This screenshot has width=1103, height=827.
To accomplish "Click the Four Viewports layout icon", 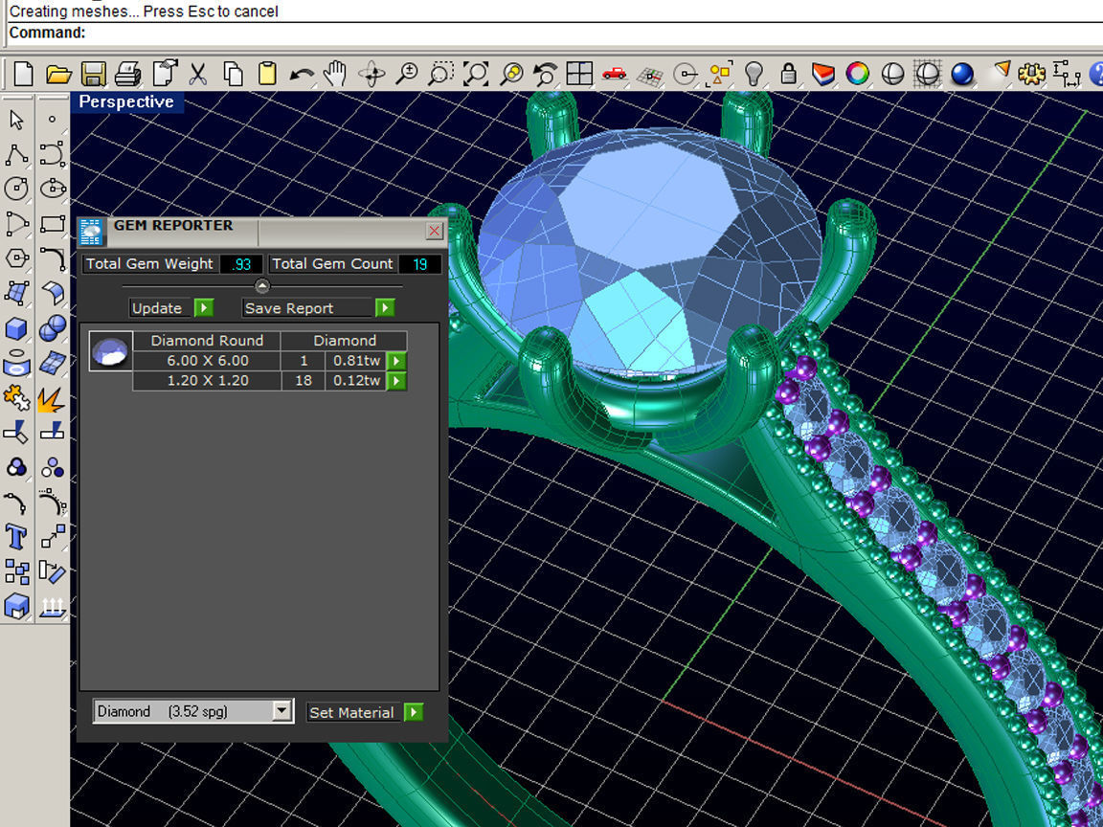I will tap(579, 73).
